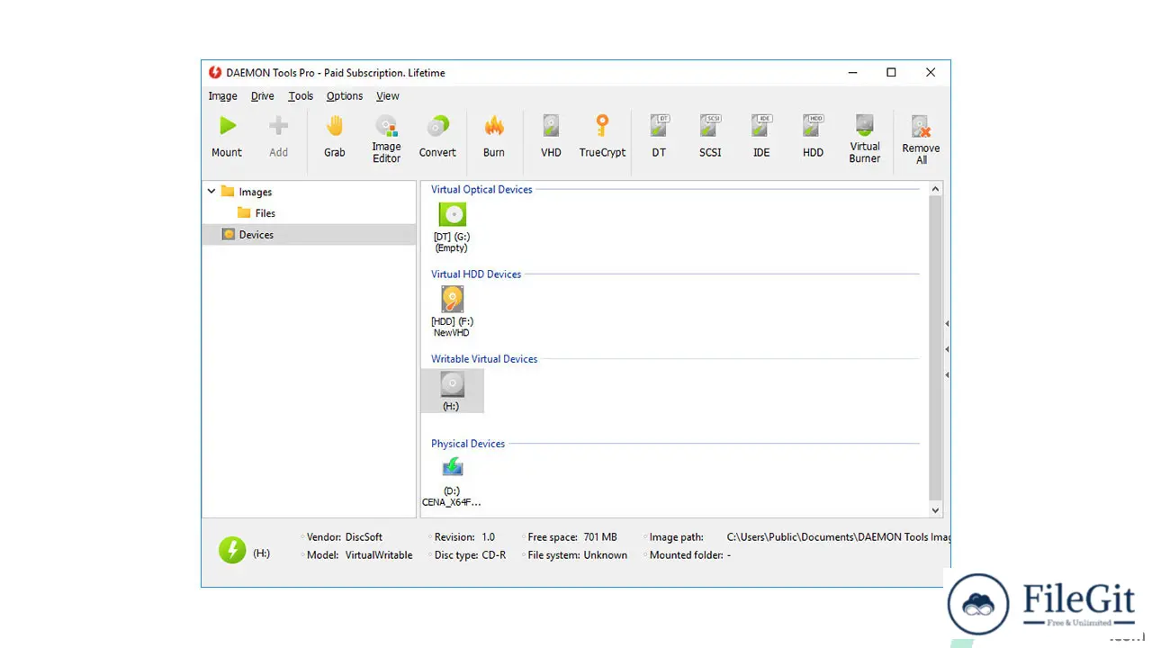
Task: Click the Revision: 1.0 status text
Action: pos(463,537)
